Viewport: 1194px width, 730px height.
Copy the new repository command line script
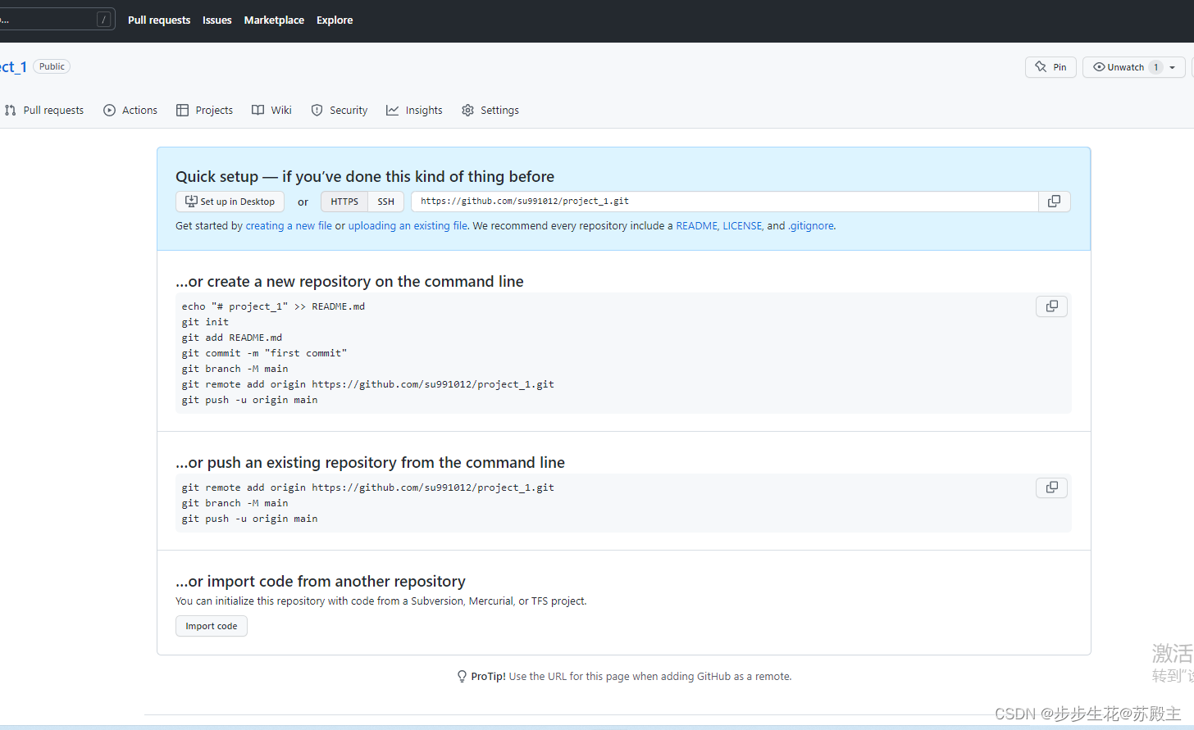1052,306
